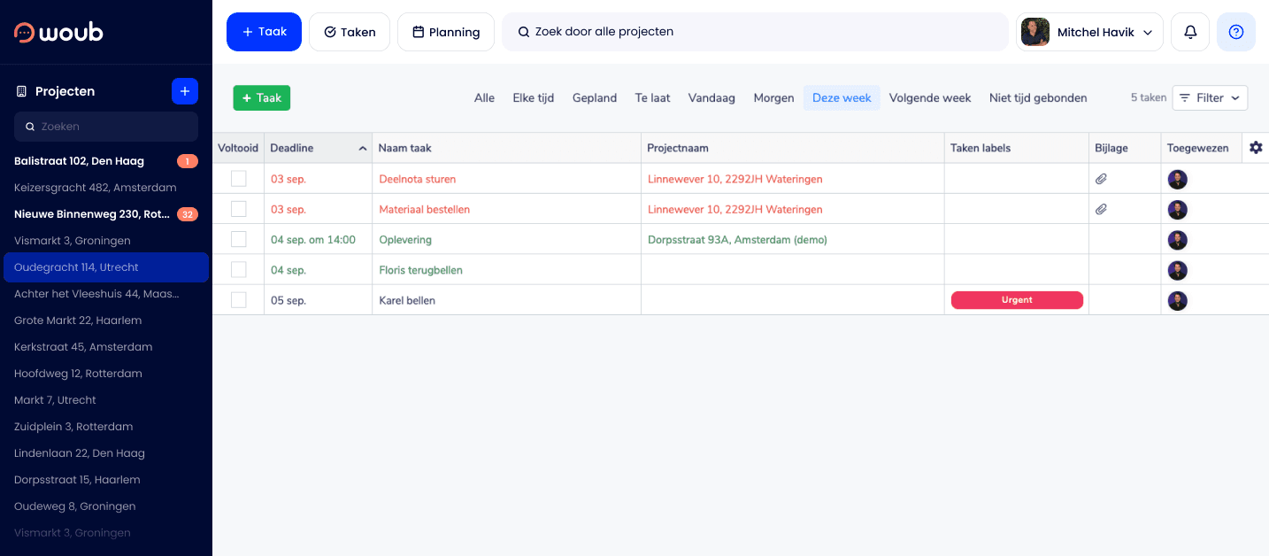1269x556 pixels.
Task: Mark Deelnota sturen as completed
Action: tap(238, 179)
